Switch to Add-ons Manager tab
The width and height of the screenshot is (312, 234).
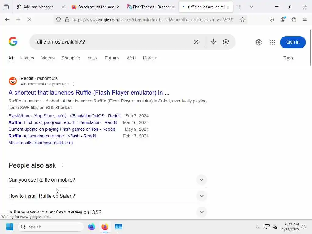pos(37,7)
